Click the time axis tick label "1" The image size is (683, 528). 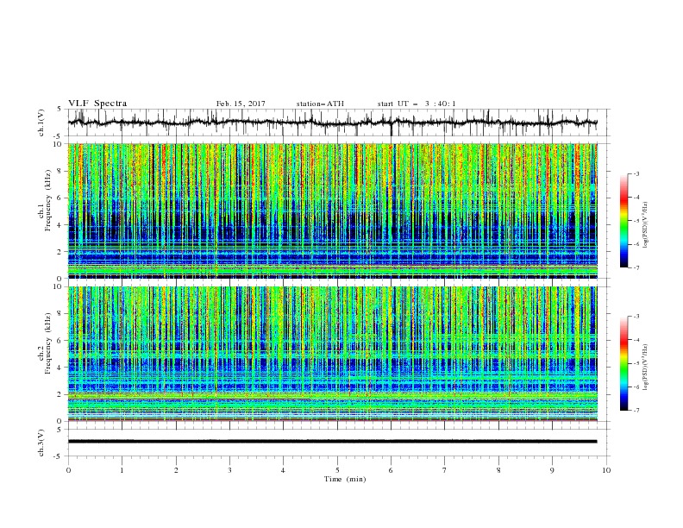click(122, 470)
